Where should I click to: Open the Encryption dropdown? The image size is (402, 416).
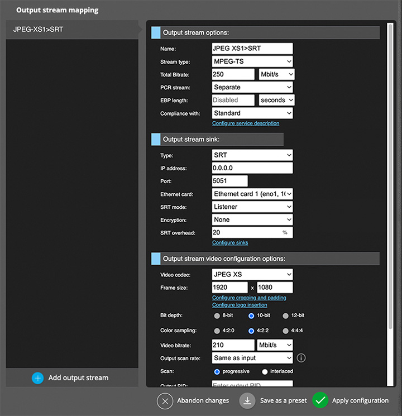(x=252, y=219)
